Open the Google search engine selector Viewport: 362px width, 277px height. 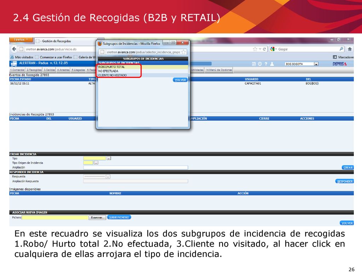click(273, 49)
